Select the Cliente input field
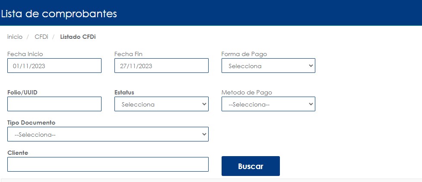Image resolution: width=422 pixels, height=182 pixels. tap(108, 164)
